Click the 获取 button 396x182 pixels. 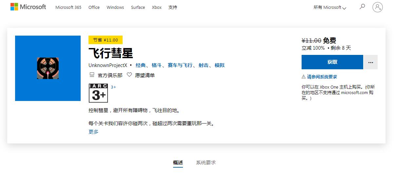coord(332,62)
